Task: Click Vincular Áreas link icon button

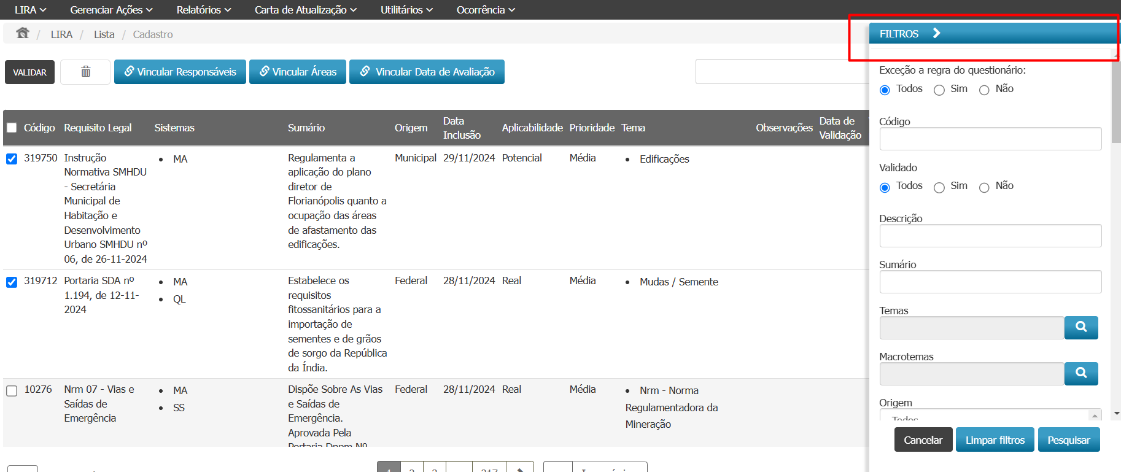Action: pos(298,72)
